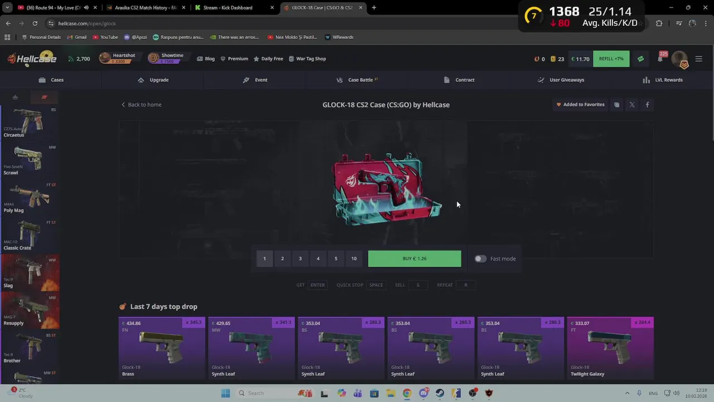Click the Windows Start button
714x402 pixels.
225,393
